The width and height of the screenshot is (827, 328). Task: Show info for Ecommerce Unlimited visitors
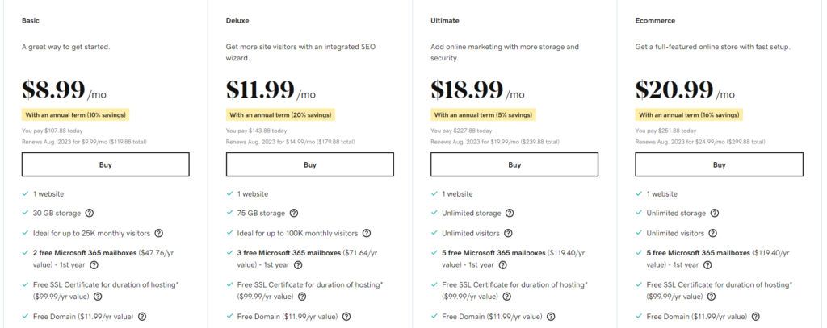(x=710, y=233)
